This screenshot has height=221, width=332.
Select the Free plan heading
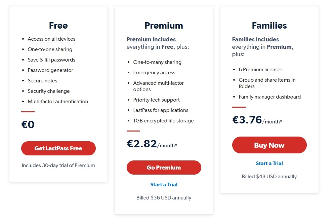pyautogui.click(x=58, y=26)
